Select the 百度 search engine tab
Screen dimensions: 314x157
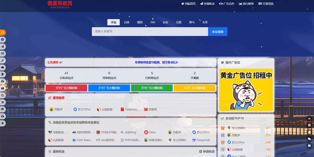point(127,22)
